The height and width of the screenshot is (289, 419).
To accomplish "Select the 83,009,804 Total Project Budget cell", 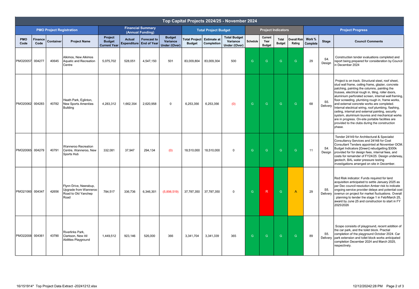I will click(192, 61).
